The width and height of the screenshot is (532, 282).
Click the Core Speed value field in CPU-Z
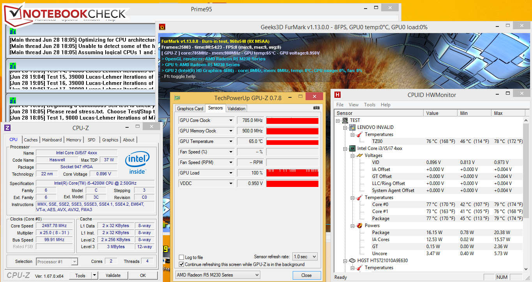click(x=54, y=226)
